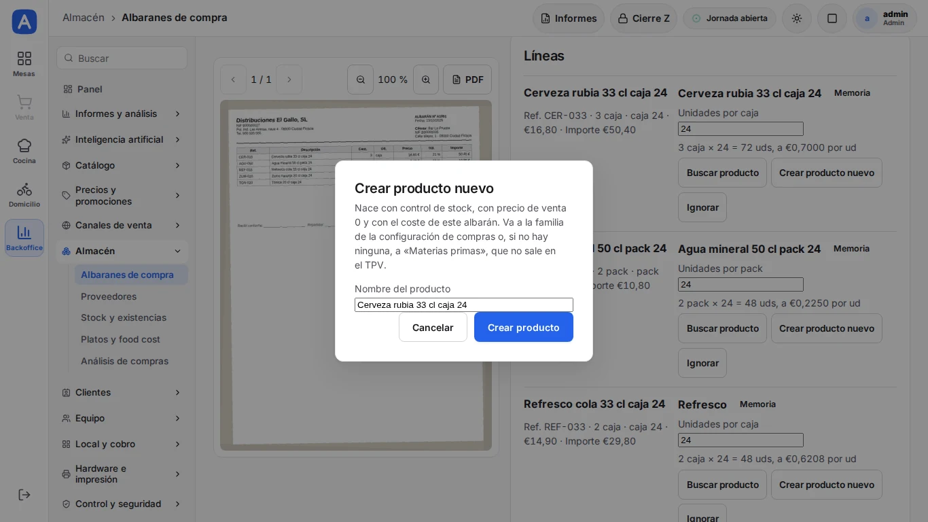Expand Canales de venta menu
Image resolution: width=928 pixels, height=522 pixels.
pyautogui.click(x=122, y=225)
